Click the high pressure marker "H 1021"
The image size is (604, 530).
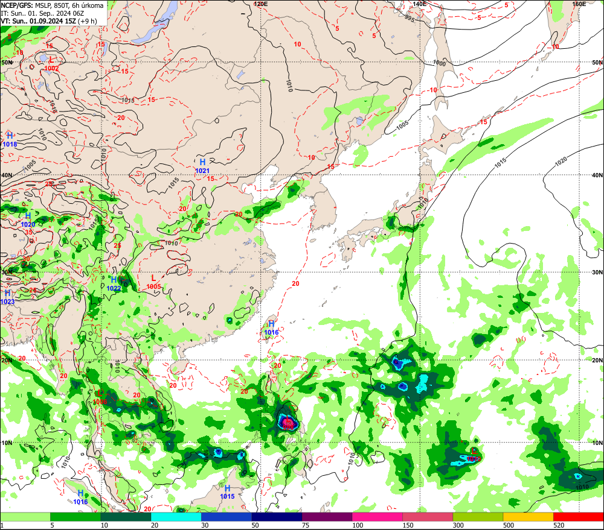pos(202,166)
